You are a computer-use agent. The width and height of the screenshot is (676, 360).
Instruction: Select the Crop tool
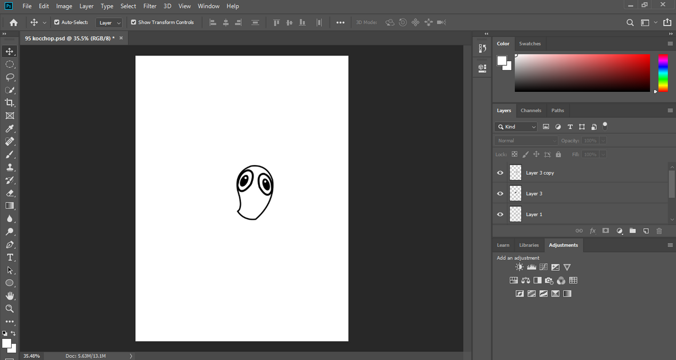coord(10,103)
